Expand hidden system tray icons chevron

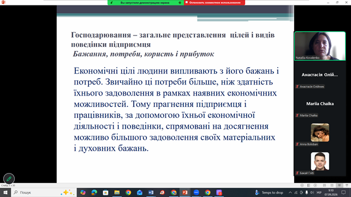[x=290, y=193]
